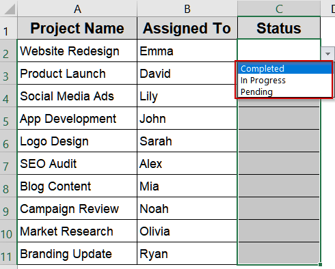335x269 pixels.
Task: Select the Campaign Review cell
Action: 77,208
